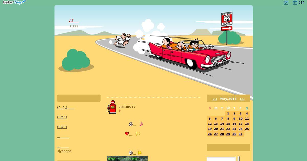Click the yellow explosion emoji
The height and width of the screenshot is (161, 307).
(139, 153)
